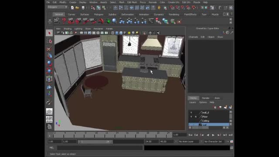Open Render layers tab
Screen dimensions: 279x157
point(205,98)
